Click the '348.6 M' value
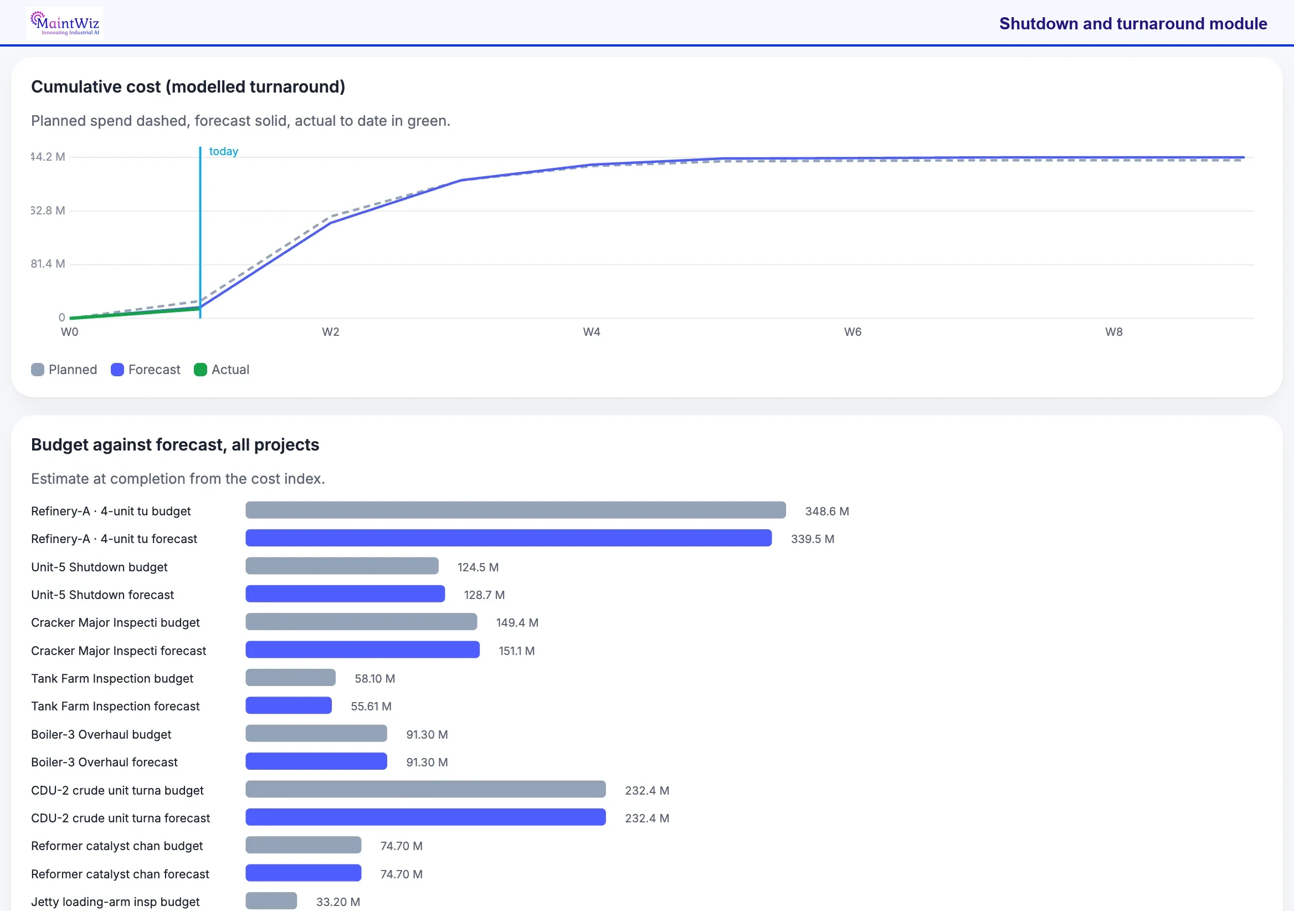The height and width of the screenshot is (911, 1294). coord(827,511)
